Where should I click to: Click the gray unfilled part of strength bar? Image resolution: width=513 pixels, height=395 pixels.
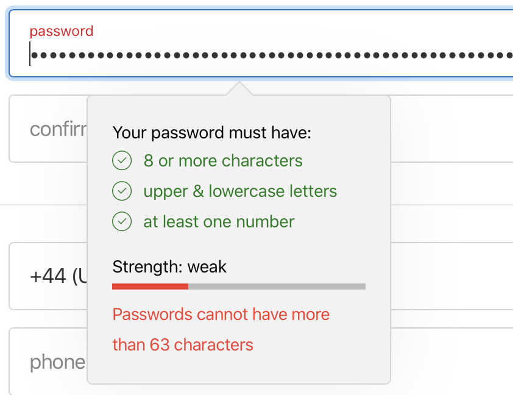(x=277, y=286)
